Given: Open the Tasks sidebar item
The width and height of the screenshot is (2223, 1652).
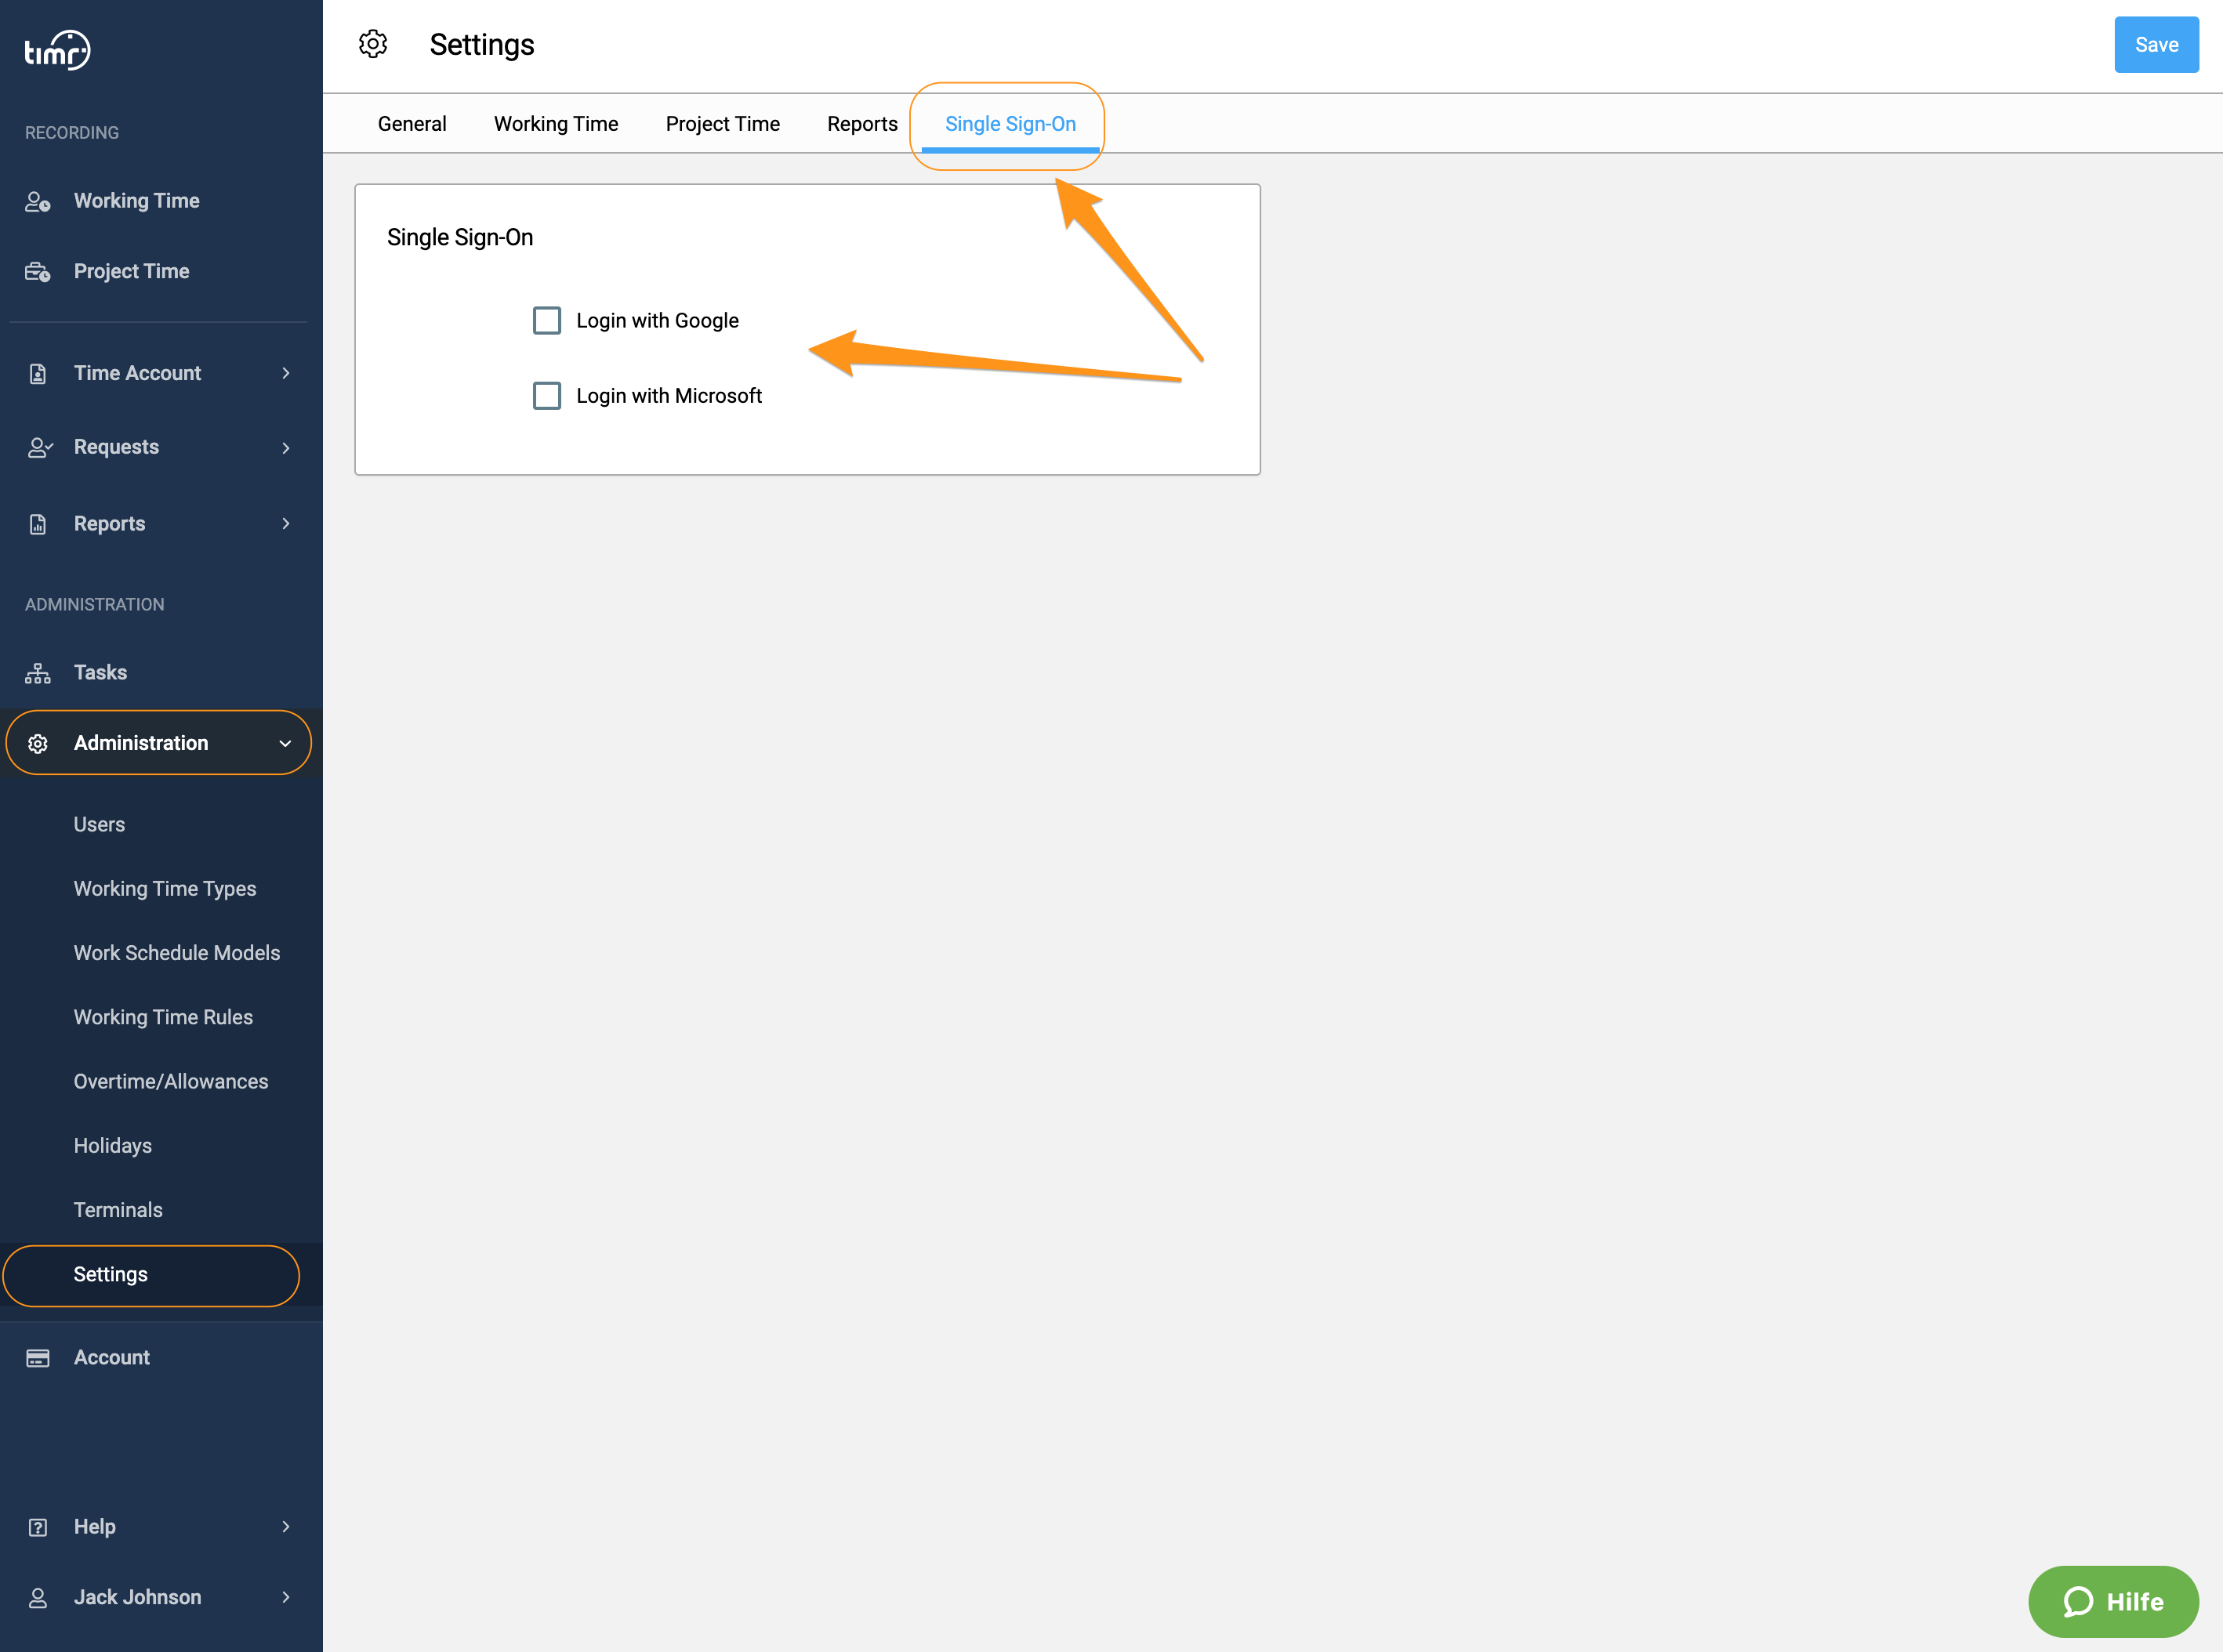Looking at the screenshot, I should click(x=100, y=673).
